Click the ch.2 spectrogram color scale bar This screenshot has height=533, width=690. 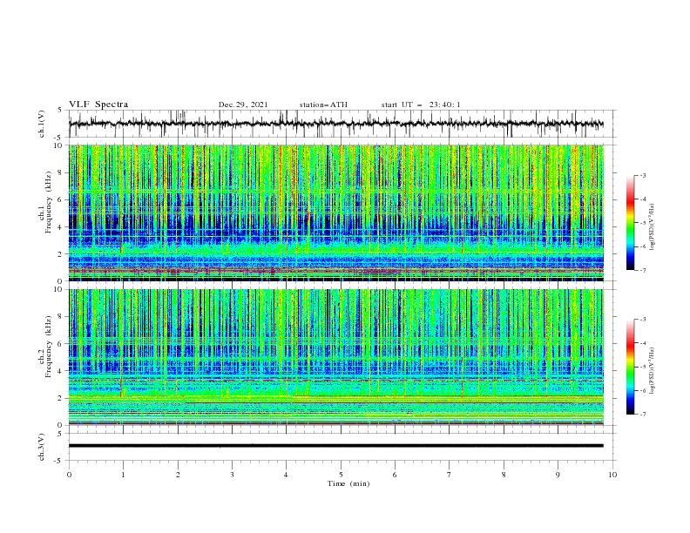coord(630,367)
